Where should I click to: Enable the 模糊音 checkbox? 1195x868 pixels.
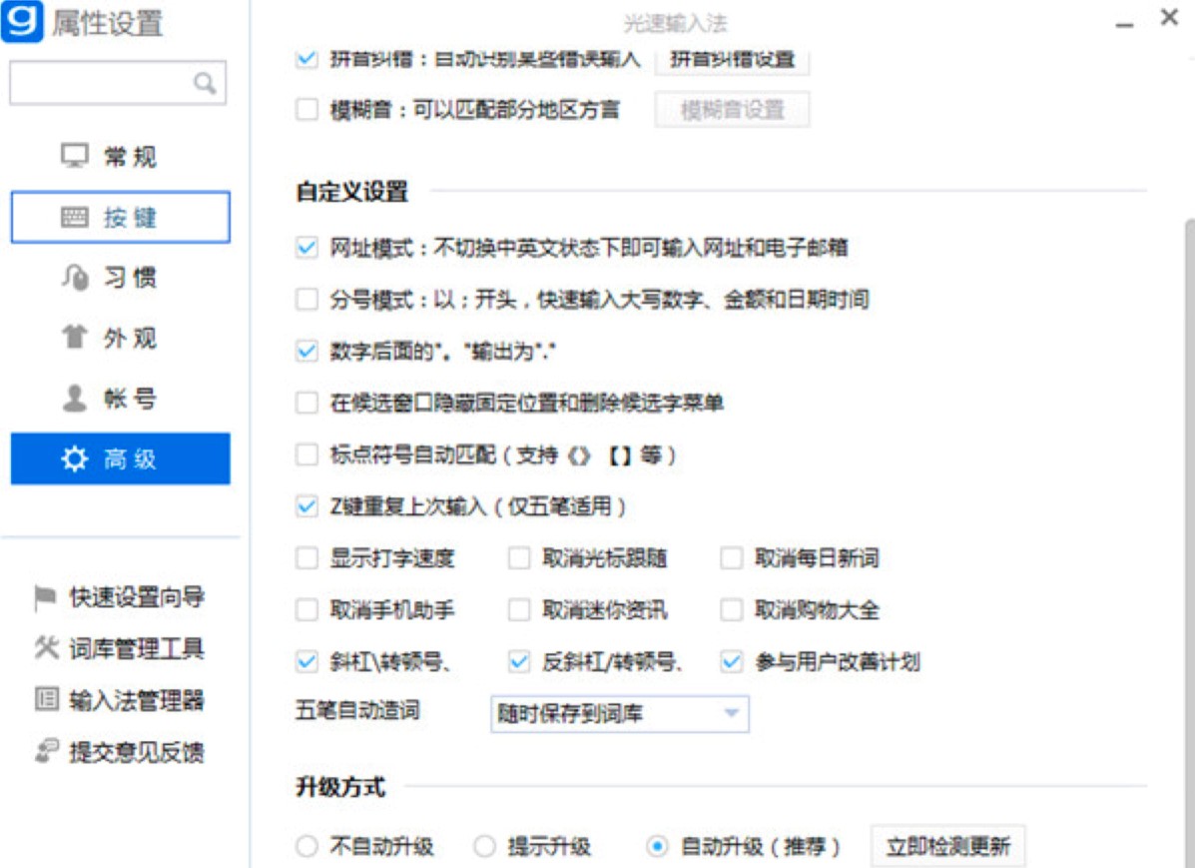(x=306, y=109)
